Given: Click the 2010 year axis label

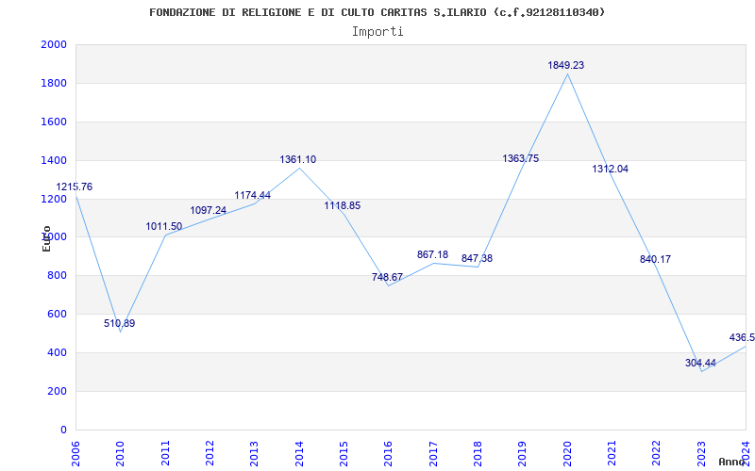Looking at the screenshot, I should [x=121, y=453].
